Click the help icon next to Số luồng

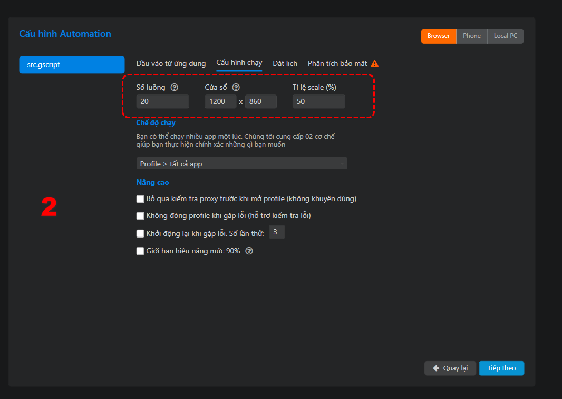175,88
